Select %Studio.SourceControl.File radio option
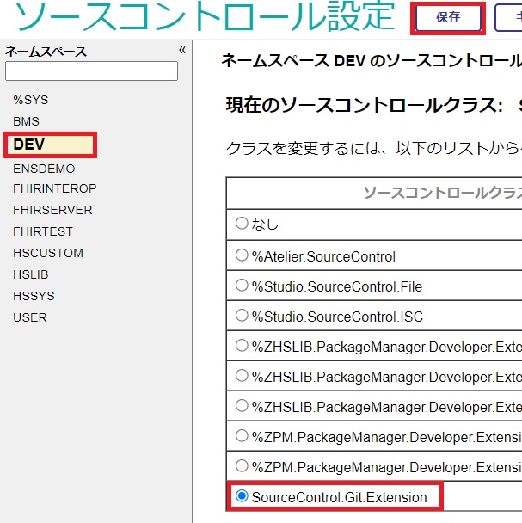 coord(242,286)
